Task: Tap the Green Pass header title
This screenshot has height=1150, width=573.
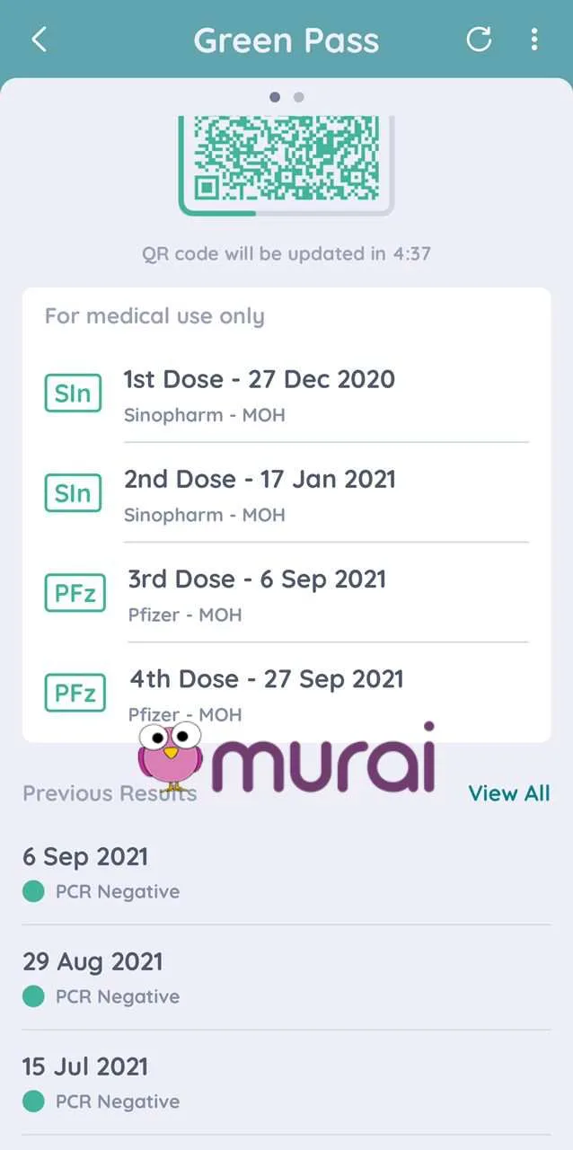Action: 286,40
